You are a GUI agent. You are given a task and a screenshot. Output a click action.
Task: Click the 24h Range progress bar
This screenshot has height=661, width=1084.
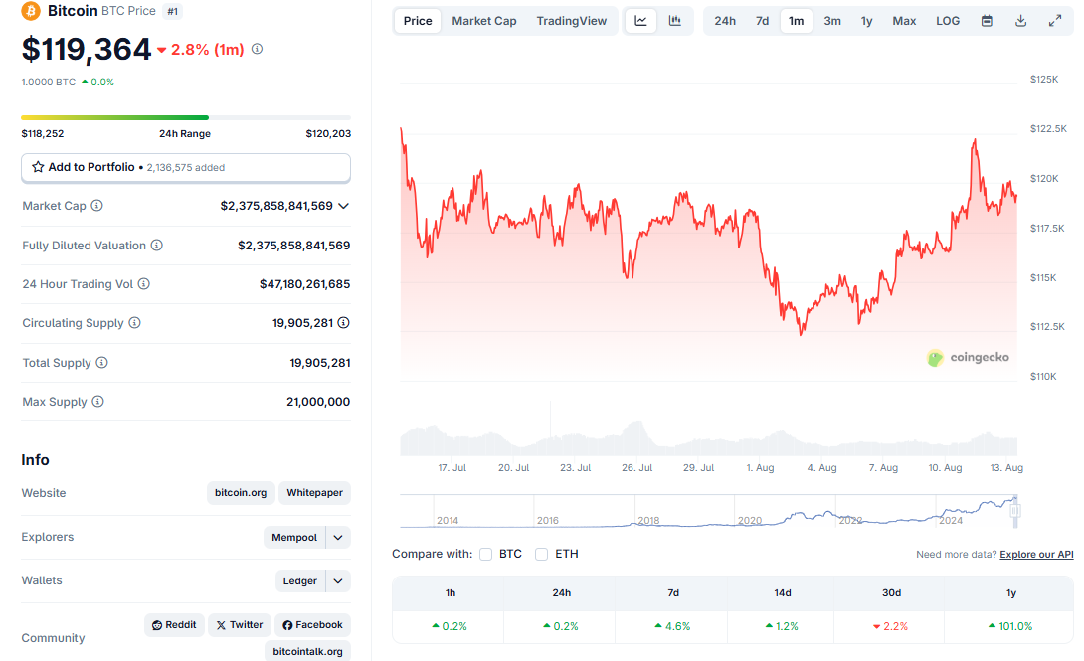(186, 117)
